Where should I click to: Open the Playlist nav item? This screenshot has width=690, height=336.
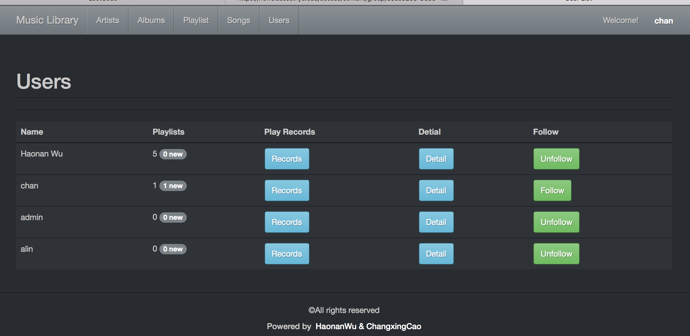[x=196, y=20]
